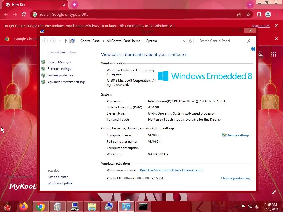Viewport: 283px width, 212px height.
Task: Open the Chrome profile avatar
Action: [x=268, y=14]
